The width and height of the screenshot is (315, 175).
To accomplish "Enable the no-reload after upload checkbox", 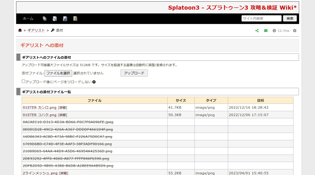I will tap(23, 82).
